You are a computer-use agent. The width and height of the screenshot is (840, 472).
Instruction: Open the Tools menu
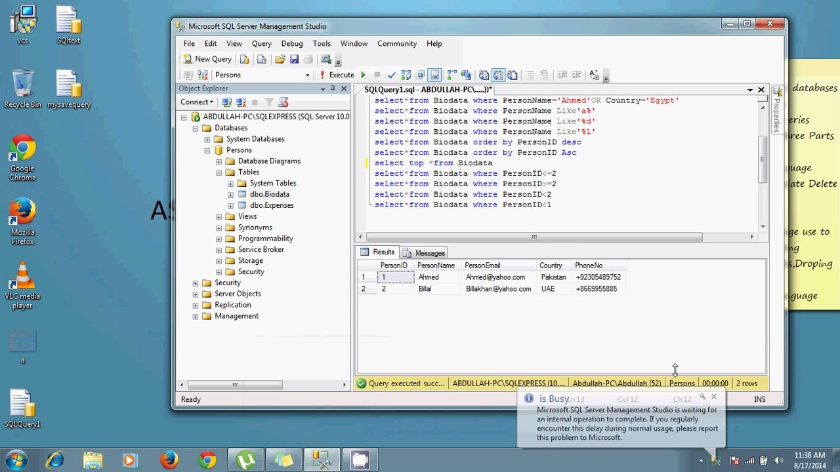tap(322, 43)
